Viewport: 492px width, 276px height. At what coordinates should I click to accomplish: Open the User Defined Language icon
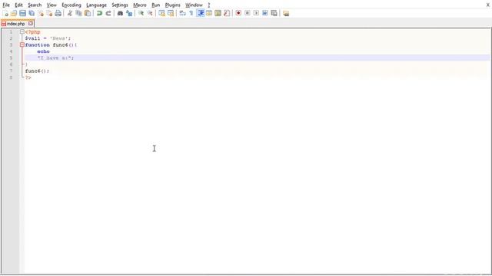(209, 13)
